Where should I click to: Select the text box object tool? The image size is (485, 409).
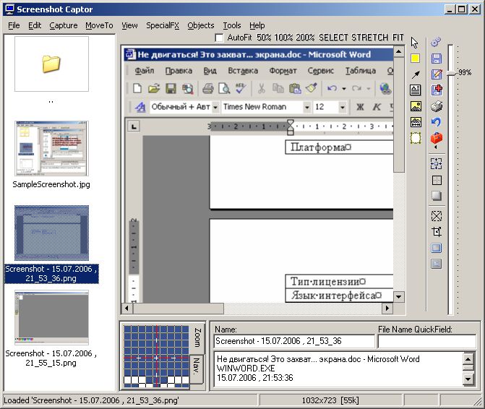click(x=416, y=90)
